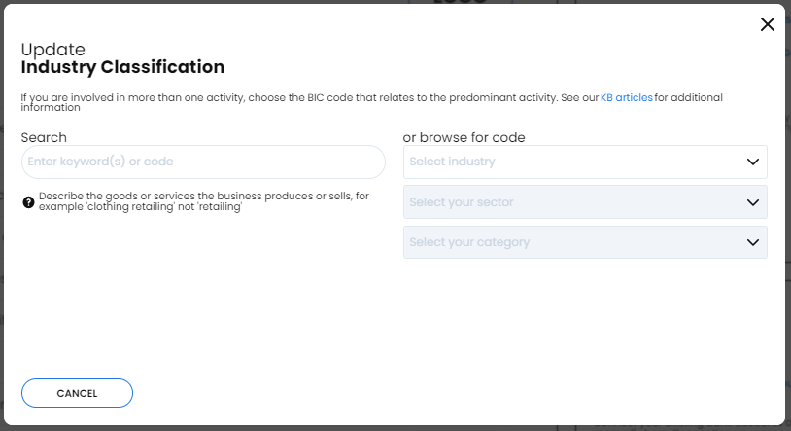The image size is (791, 431).
Task: Click the 'Select your category' placeholder text
Action: [x=469, y=242]
